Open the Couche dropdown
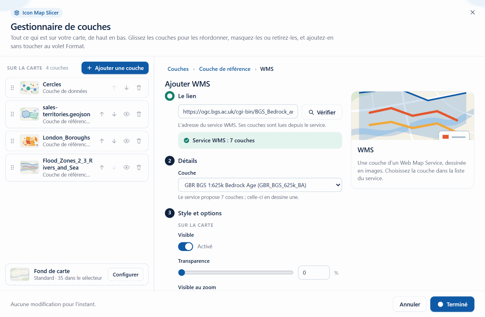The width and height of the screenshot is (485, 317). tap(260, 185)
